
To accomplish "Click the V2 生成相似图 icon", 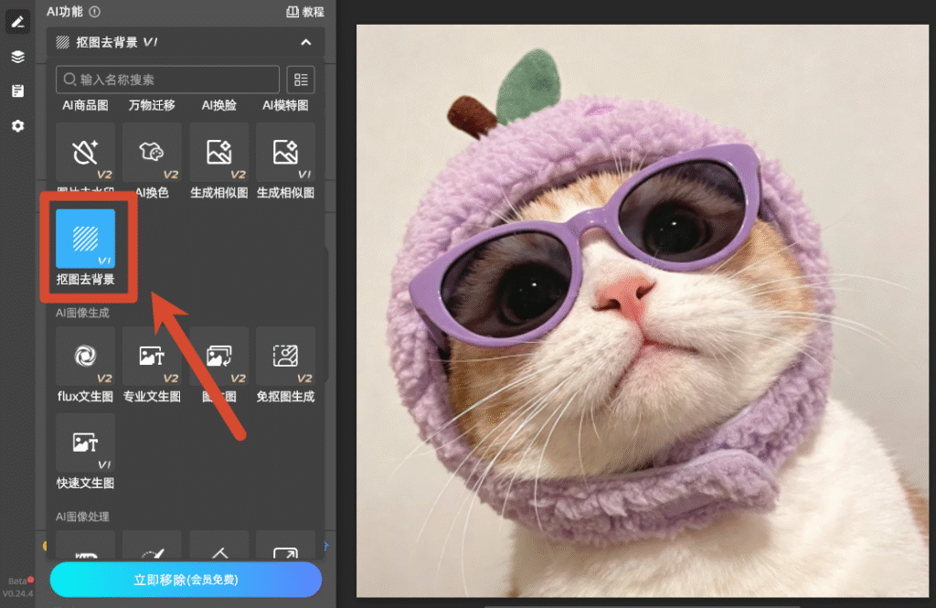I will [x=219, y=153].
